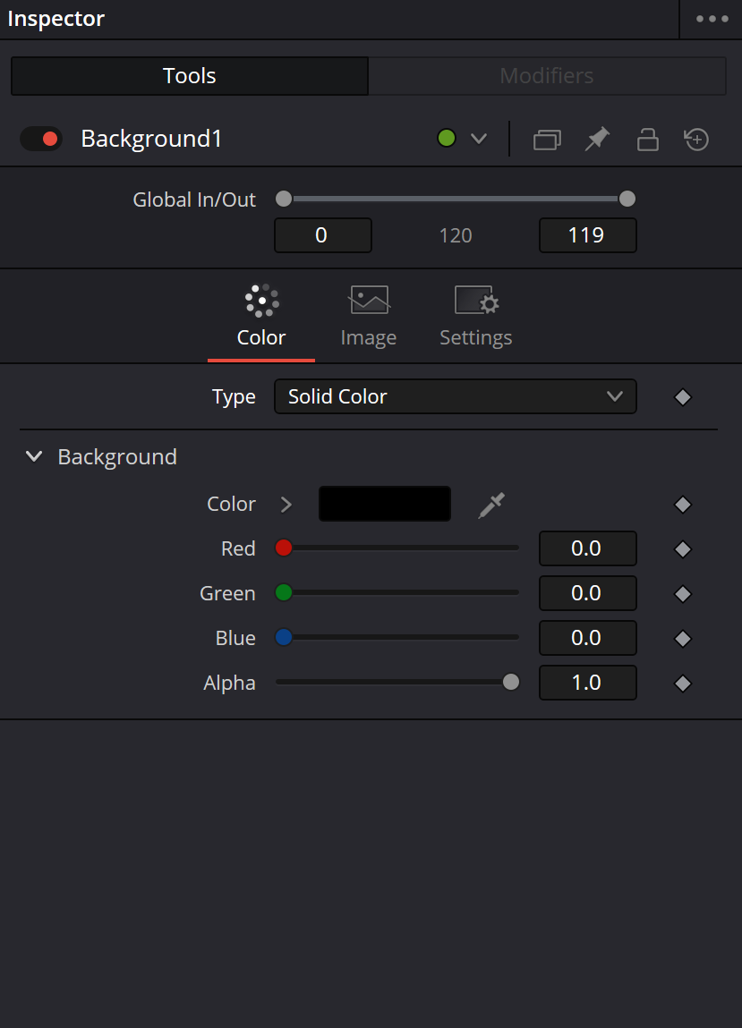The height and width of the screenshot is (1028, 742).
Task: Toggle the Background1 node enable switch
Action: coord(41,139)
